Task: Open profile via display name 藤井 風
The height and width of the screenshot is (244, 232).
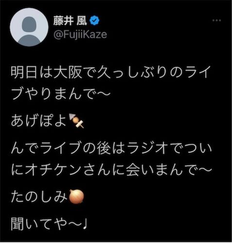Action: click(x=70, y=20)
